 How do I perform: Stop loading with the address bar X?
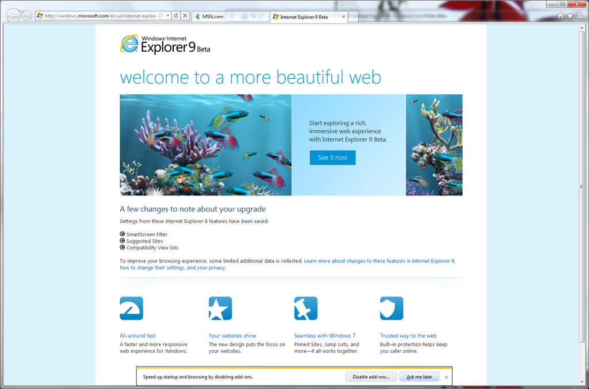pos(185,16)
